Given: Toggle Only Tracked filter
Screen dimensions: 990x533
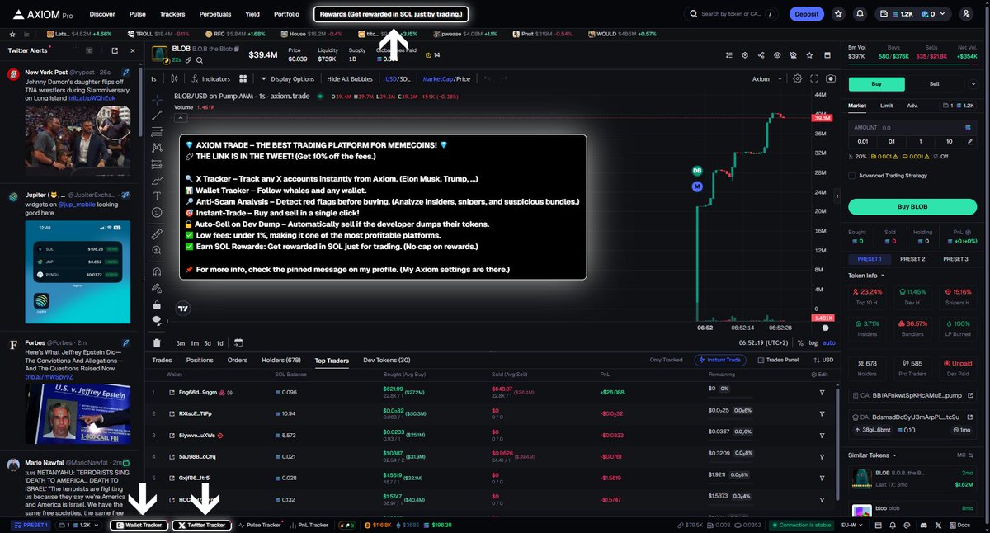Looking at the screenshot, I should (x=666, y=361).
